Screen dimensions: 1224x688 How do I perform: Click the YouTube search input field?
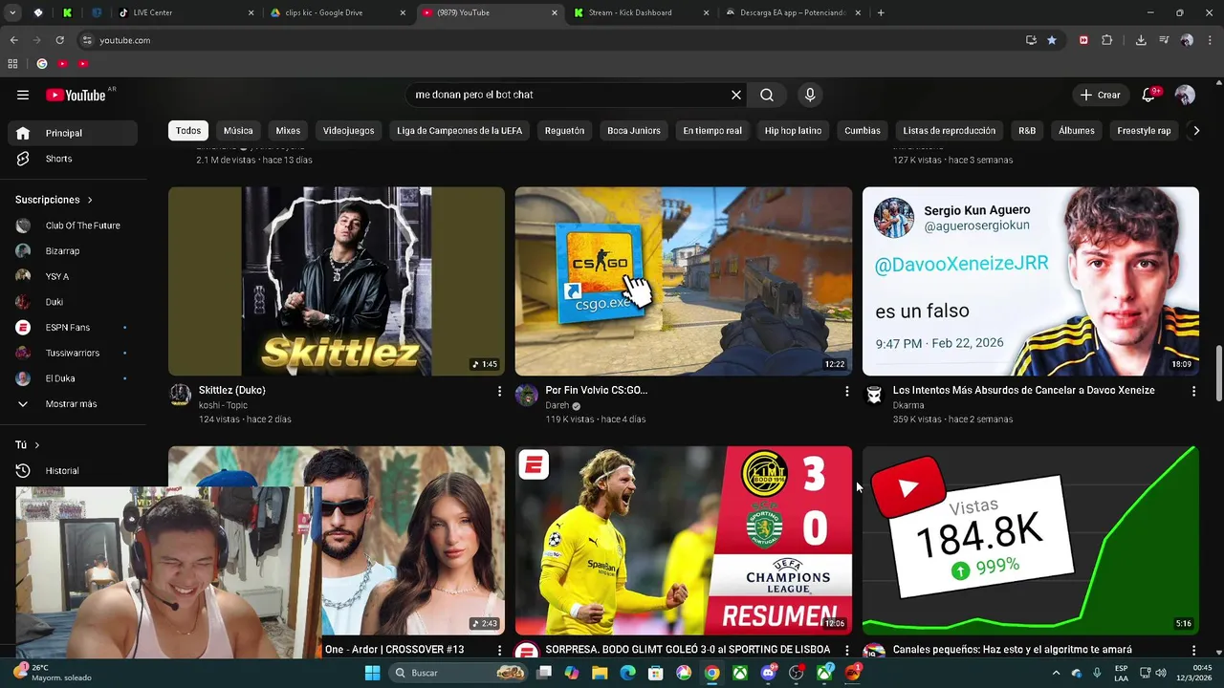tap(569, 95)
